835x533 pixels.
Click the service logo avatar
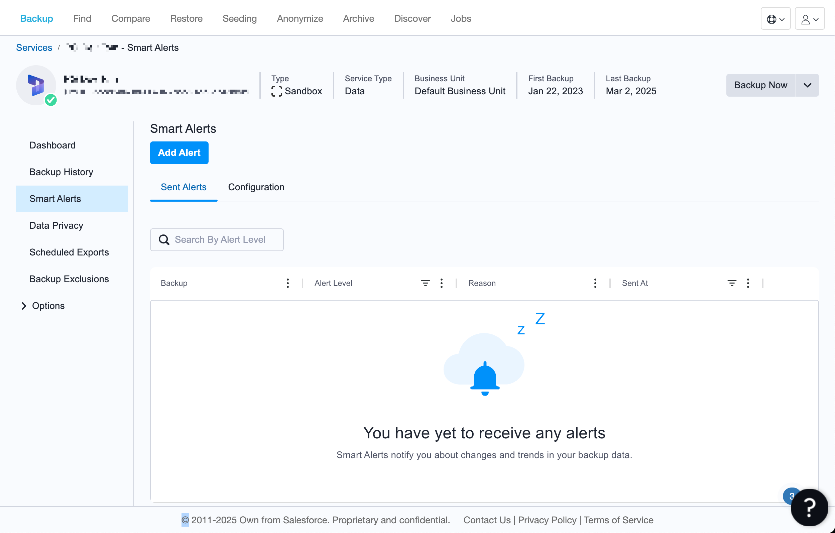36,85
